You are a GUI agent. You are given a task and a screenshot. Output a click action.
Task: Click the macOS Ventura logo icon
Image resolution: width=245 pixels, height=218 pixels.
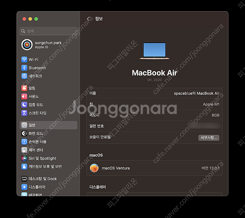pyautogui.click(x=94, y=168)
